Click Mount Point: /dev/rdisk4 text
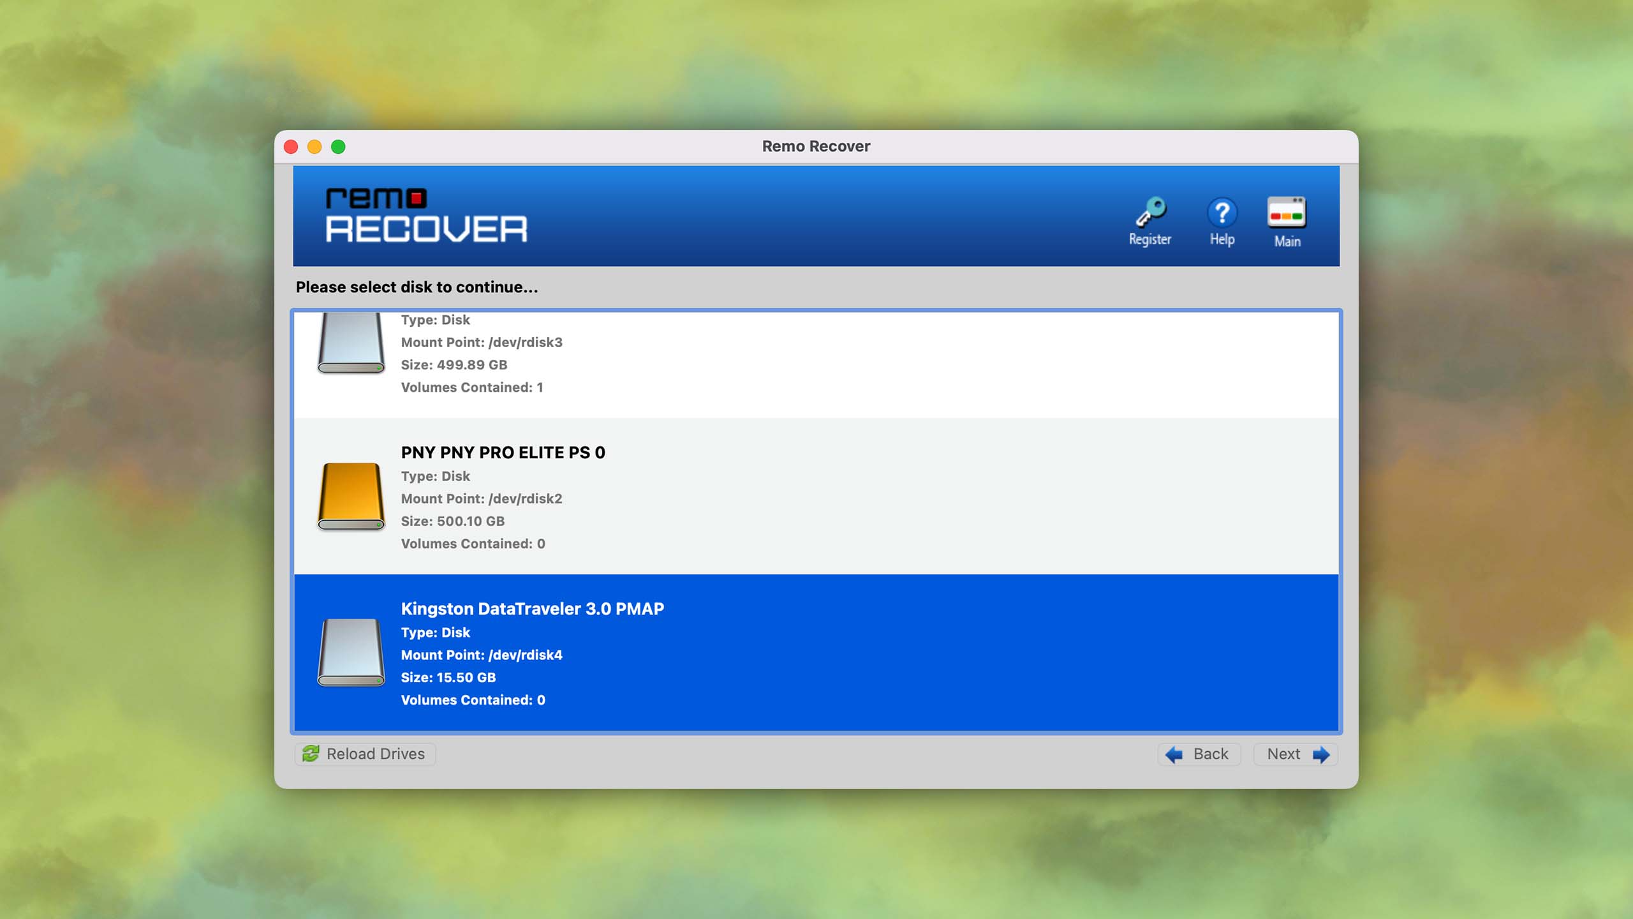 click(x=482, y=655)
